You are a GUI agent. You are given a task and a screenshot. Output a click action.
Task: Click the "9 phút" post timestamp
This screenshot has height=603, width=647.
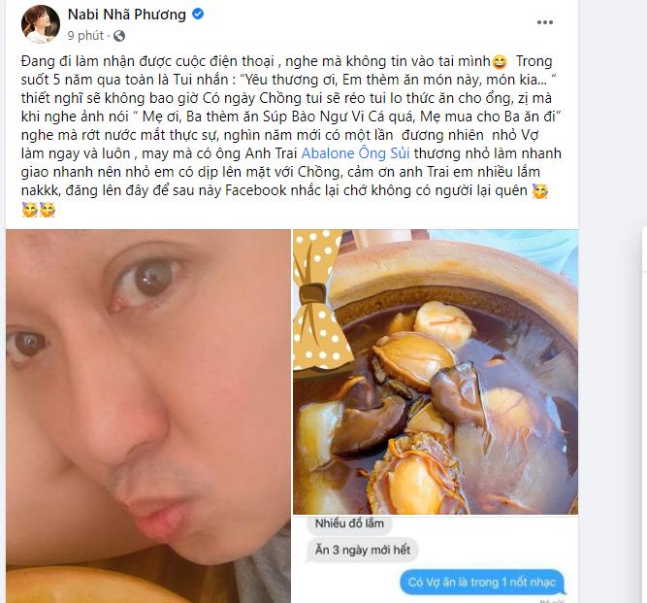(x=85, y=36)
